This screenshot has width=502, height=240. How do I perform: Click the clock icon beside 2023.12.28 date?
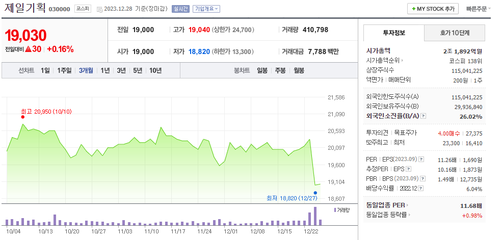coord(99,9)
